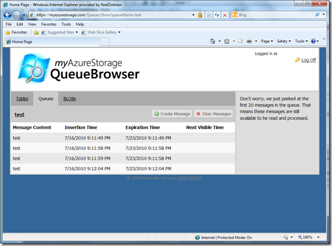The height and width of the screenshot is (246, 332).
Task: Open the Suggested Sites dropdown
Action: pos(59,32)
